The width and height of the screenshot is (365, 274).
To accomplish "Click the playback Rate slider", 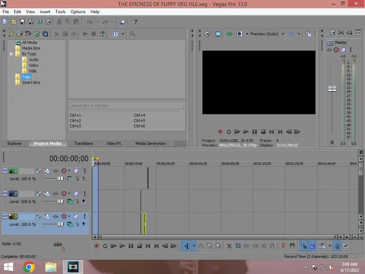I will pos(58,244).
